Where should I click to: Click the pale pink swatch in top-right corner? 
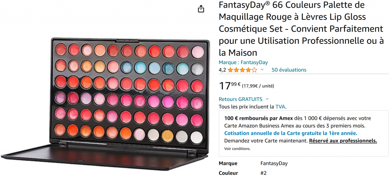tap(198, 52)
